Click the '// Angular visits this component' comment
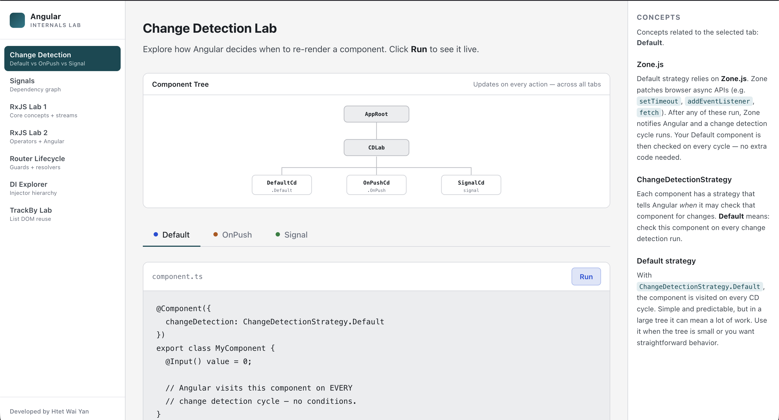 point(259,388)
